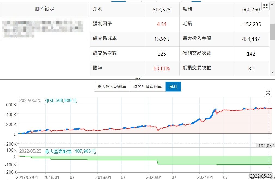275x180 pixels.
Task: Click the 總交易次數 value 225
Action: click(x=161, y=54)
